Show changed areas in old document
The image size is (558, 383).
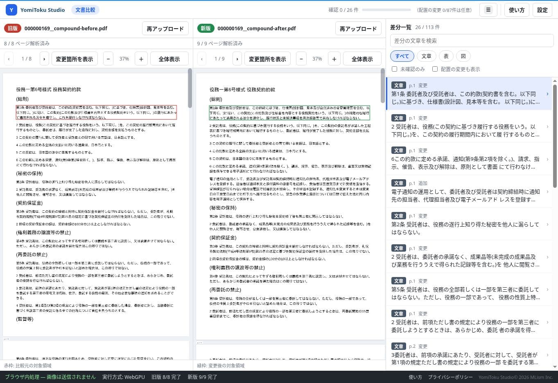pyautogui.click(x=75, y=59)
